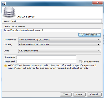The height and width of the screenshot is (99, 105).
Task: Open the Cube dropdown showing Adventure Works
Action: coord(59,51)
